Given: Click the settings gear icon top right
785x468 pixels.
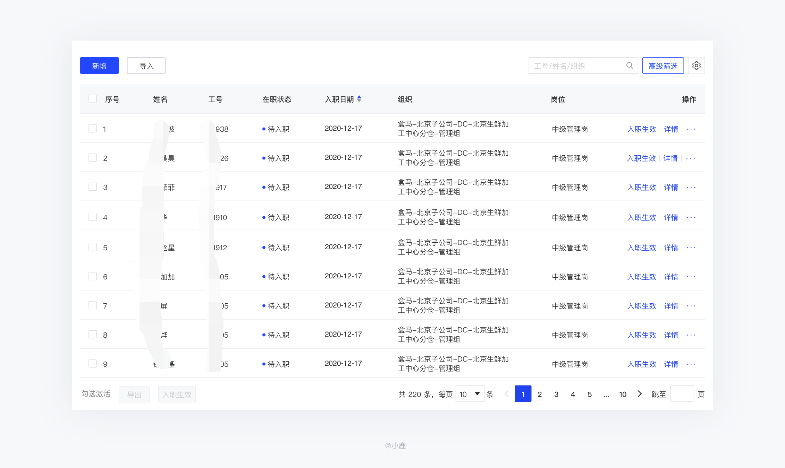Looking at the screenshot, I should [698, 66].
